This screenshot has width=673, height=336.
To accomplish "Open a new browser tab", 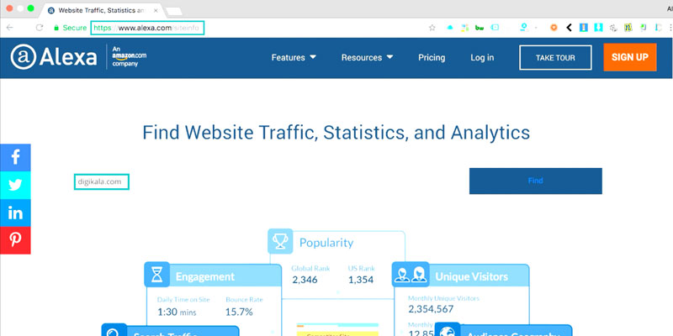I will click(x=174, y=11).
